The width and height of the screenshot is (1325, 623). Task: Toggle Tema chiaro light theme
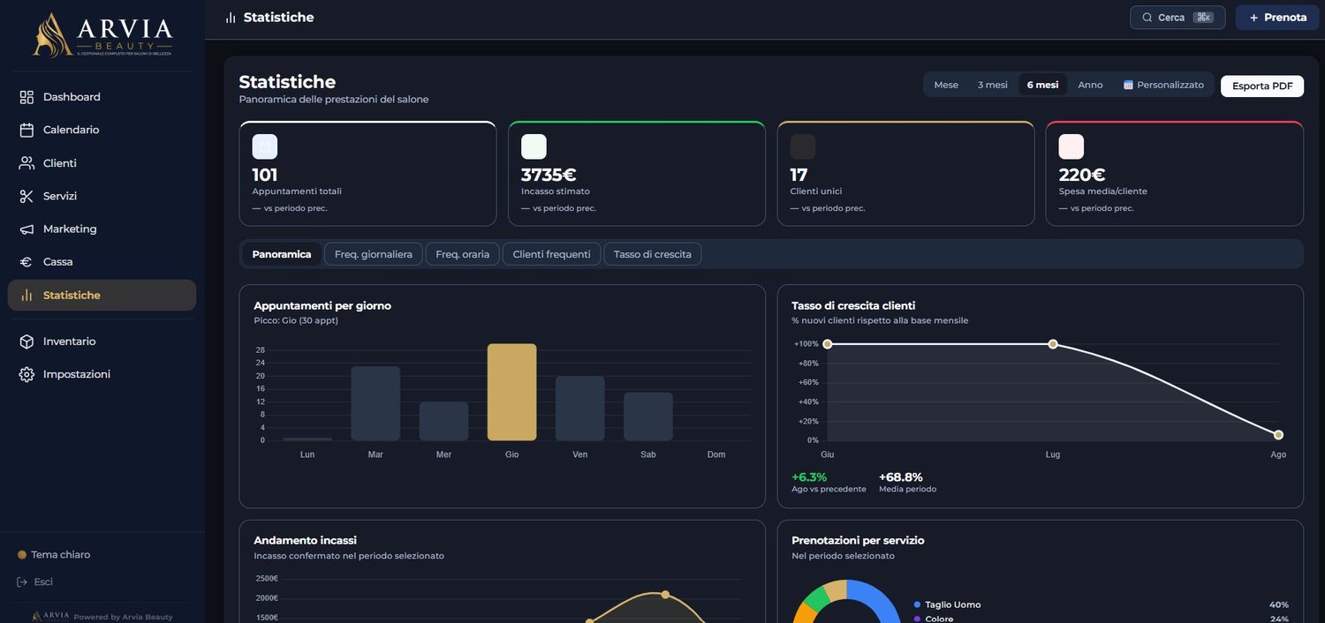coord(54,555)
